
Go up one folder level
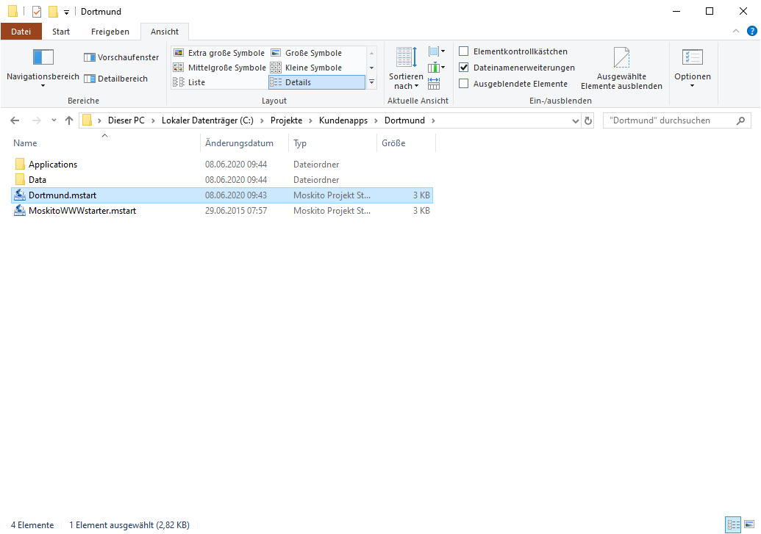point(69,120)
